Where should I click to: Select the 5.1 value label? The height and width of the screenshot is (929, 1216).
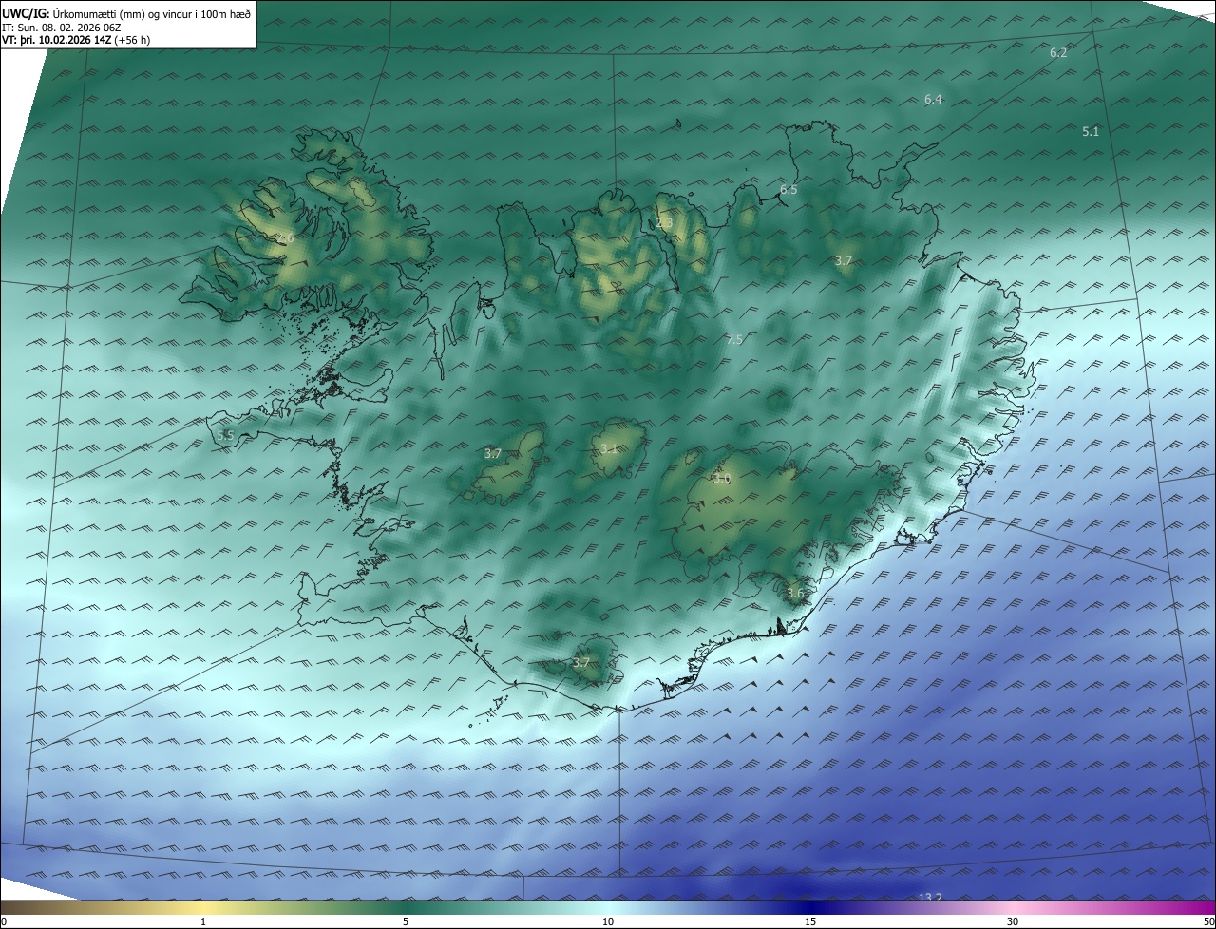coord(1091,132)
